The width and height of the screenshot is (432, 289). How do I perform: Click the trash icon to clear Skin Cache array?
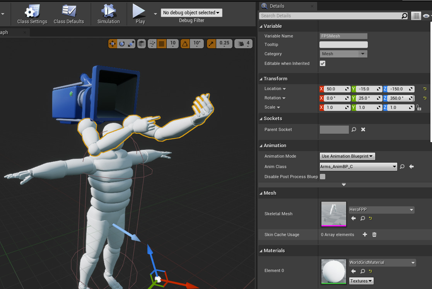374,235
